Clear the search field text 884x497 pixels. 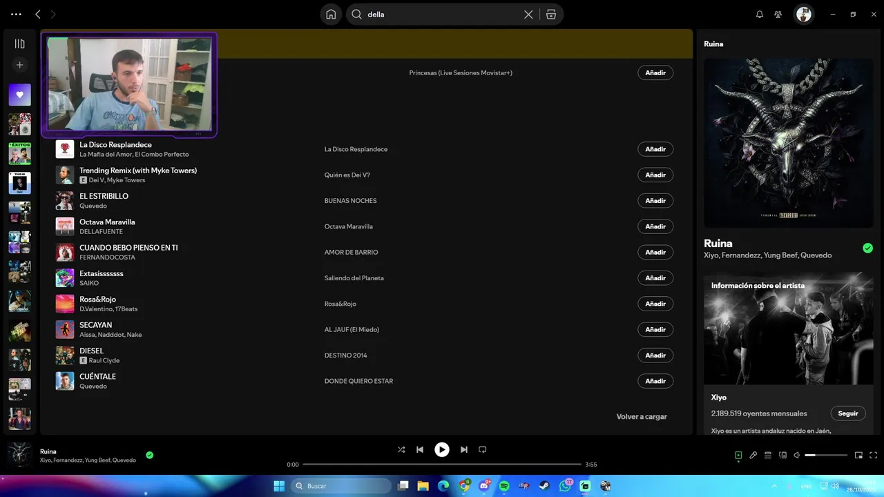point(528,14)
